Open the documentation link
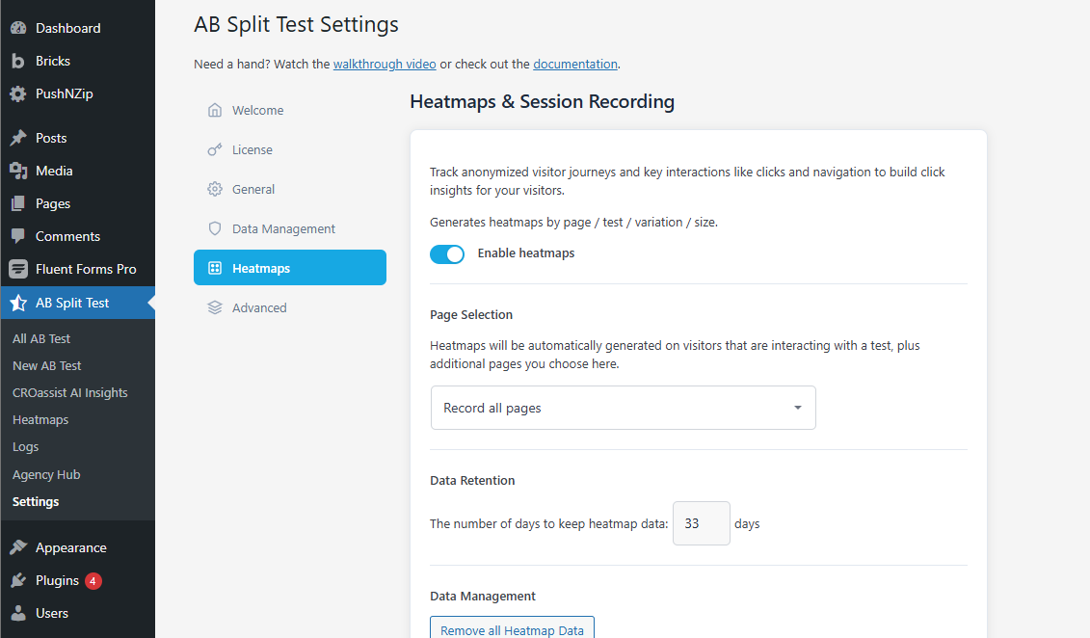Screen dimensions: 1090x638 tap(575, 64)
